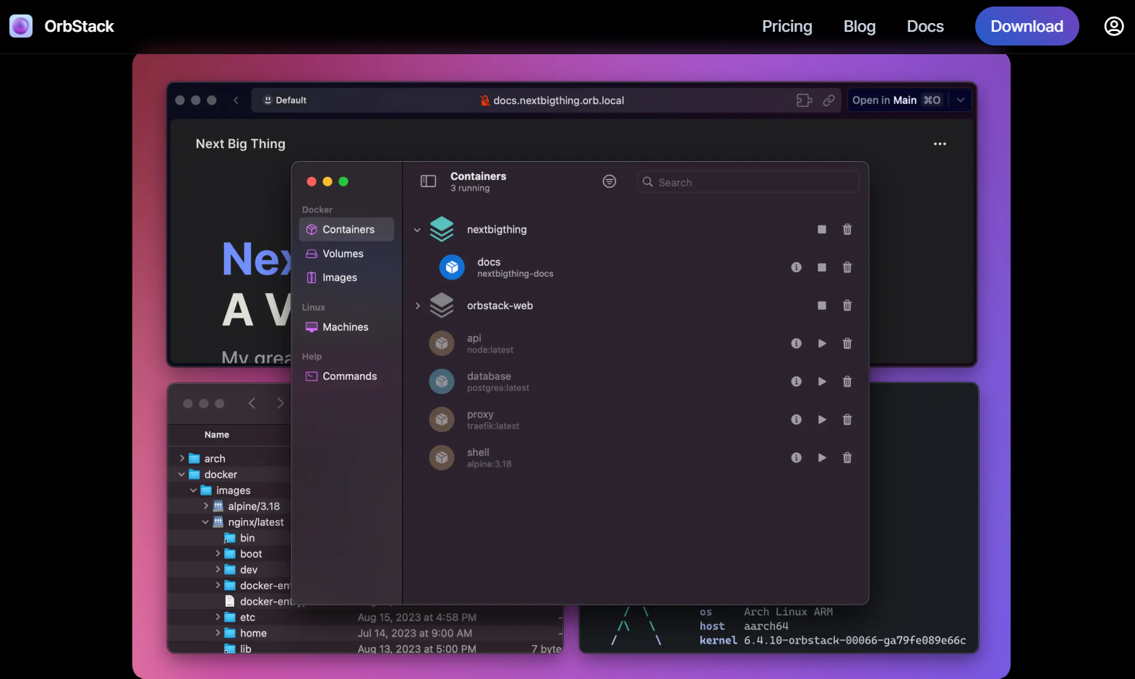The height and width of the screenshot is (679, 1135).
Task: Start the api container
Action: 822,343
